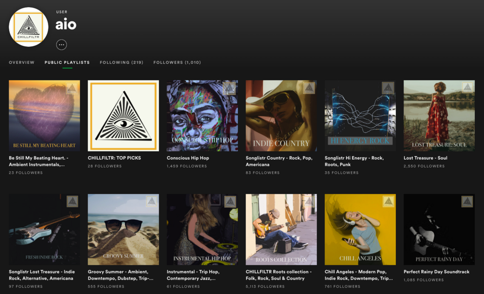This screenshot has width=484, height=294.
Task: Click 5,113 FOLLOWERS text
Action: click(265, 287)
